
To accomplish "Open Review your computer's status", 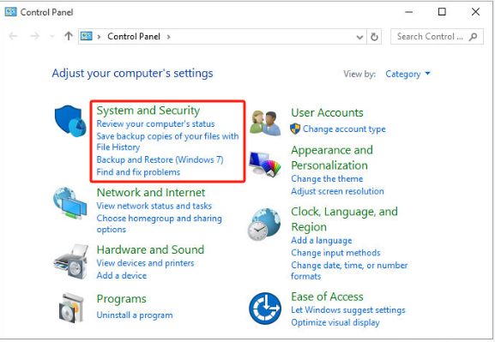I will point(155,123).
